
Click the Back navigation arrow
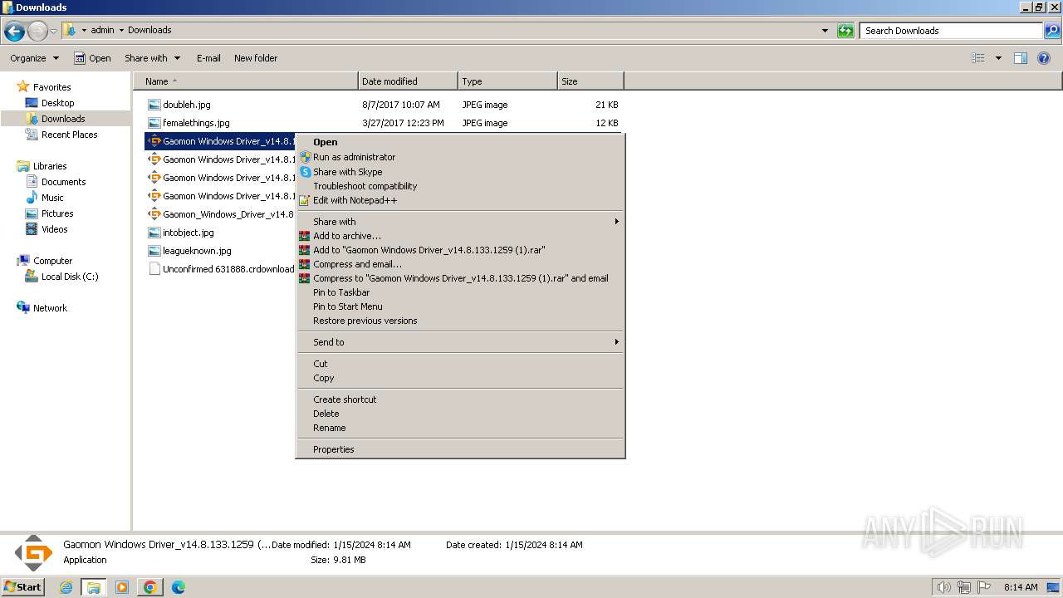(x=14, y=32)
